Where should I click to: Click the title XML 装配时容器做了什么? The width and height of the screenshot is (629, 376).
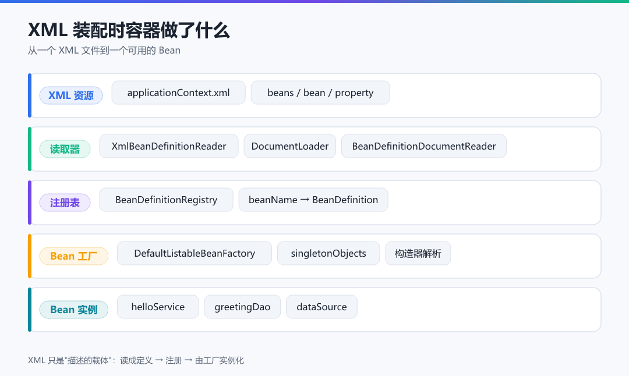[129, 30]
